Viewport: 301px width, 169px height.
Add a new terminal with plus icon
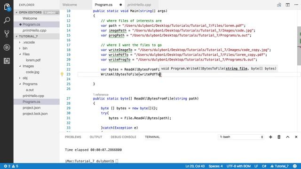tap(270, 137)
